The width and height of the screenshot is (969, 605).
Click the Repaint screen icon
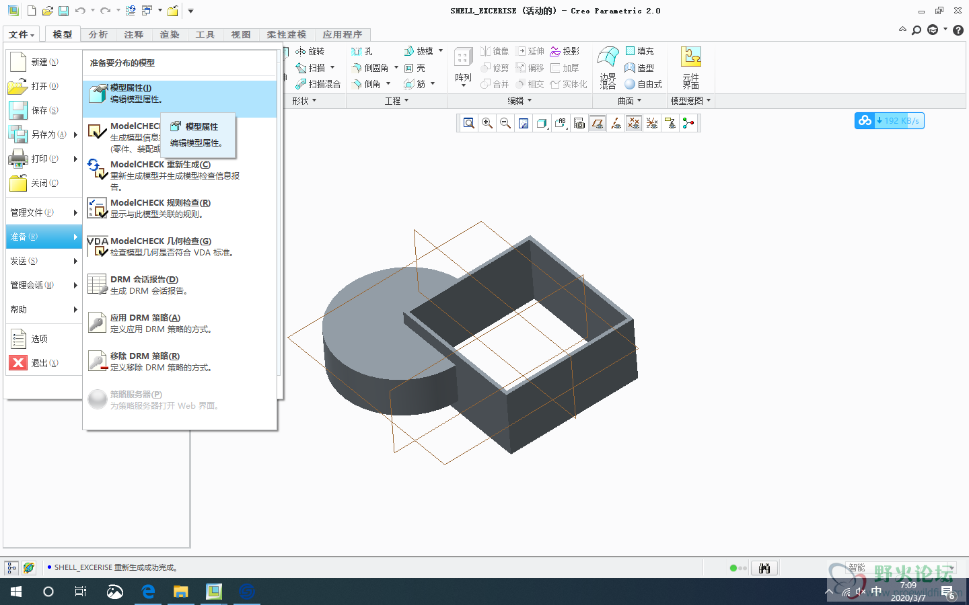tap(524, 123)
